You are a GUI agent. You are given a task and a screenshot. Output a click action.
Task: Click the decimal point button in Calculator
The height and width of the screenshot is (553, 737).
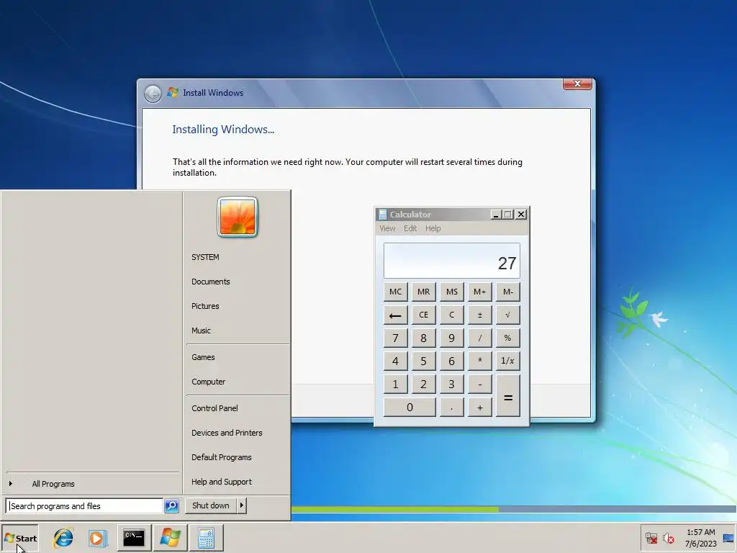(x=452, y=408)
